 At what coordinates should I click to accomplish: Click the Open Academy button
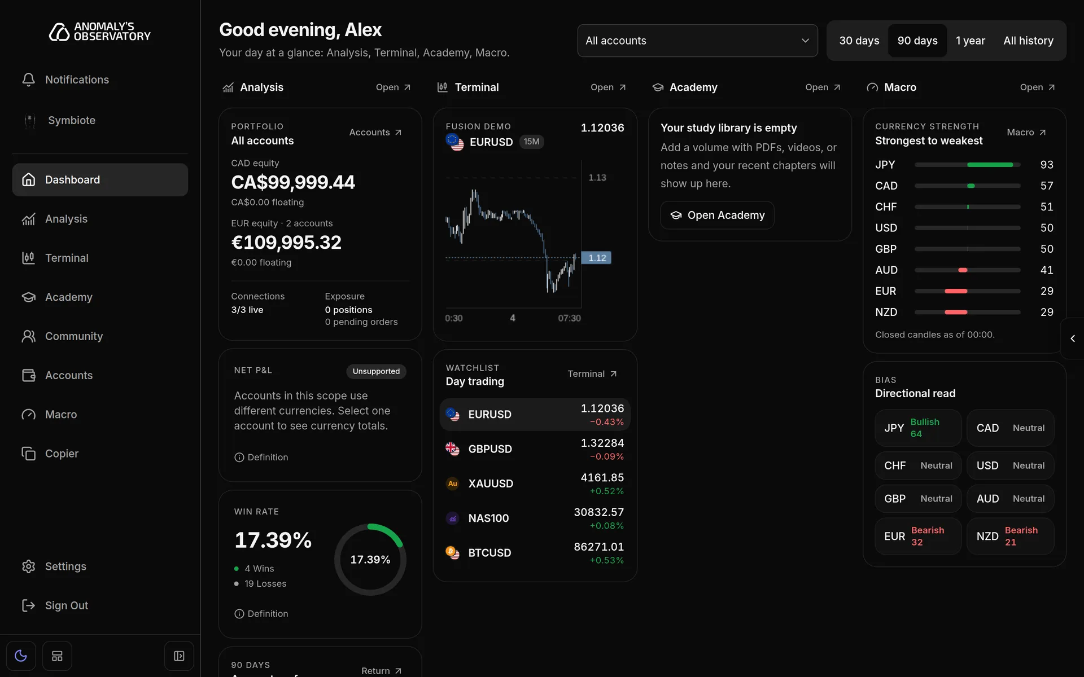pos(717,216)
